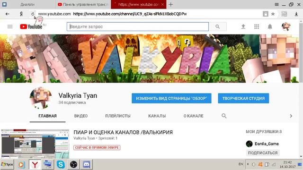The height and width of the screenshot is (170, 303).
Task: Open the notifications bell
Action: [270, 26]
